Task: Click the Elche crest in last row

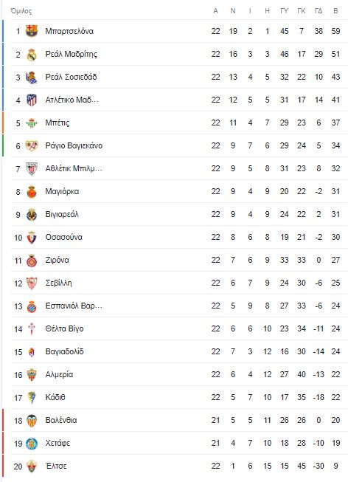Action: tap(32, 466)
